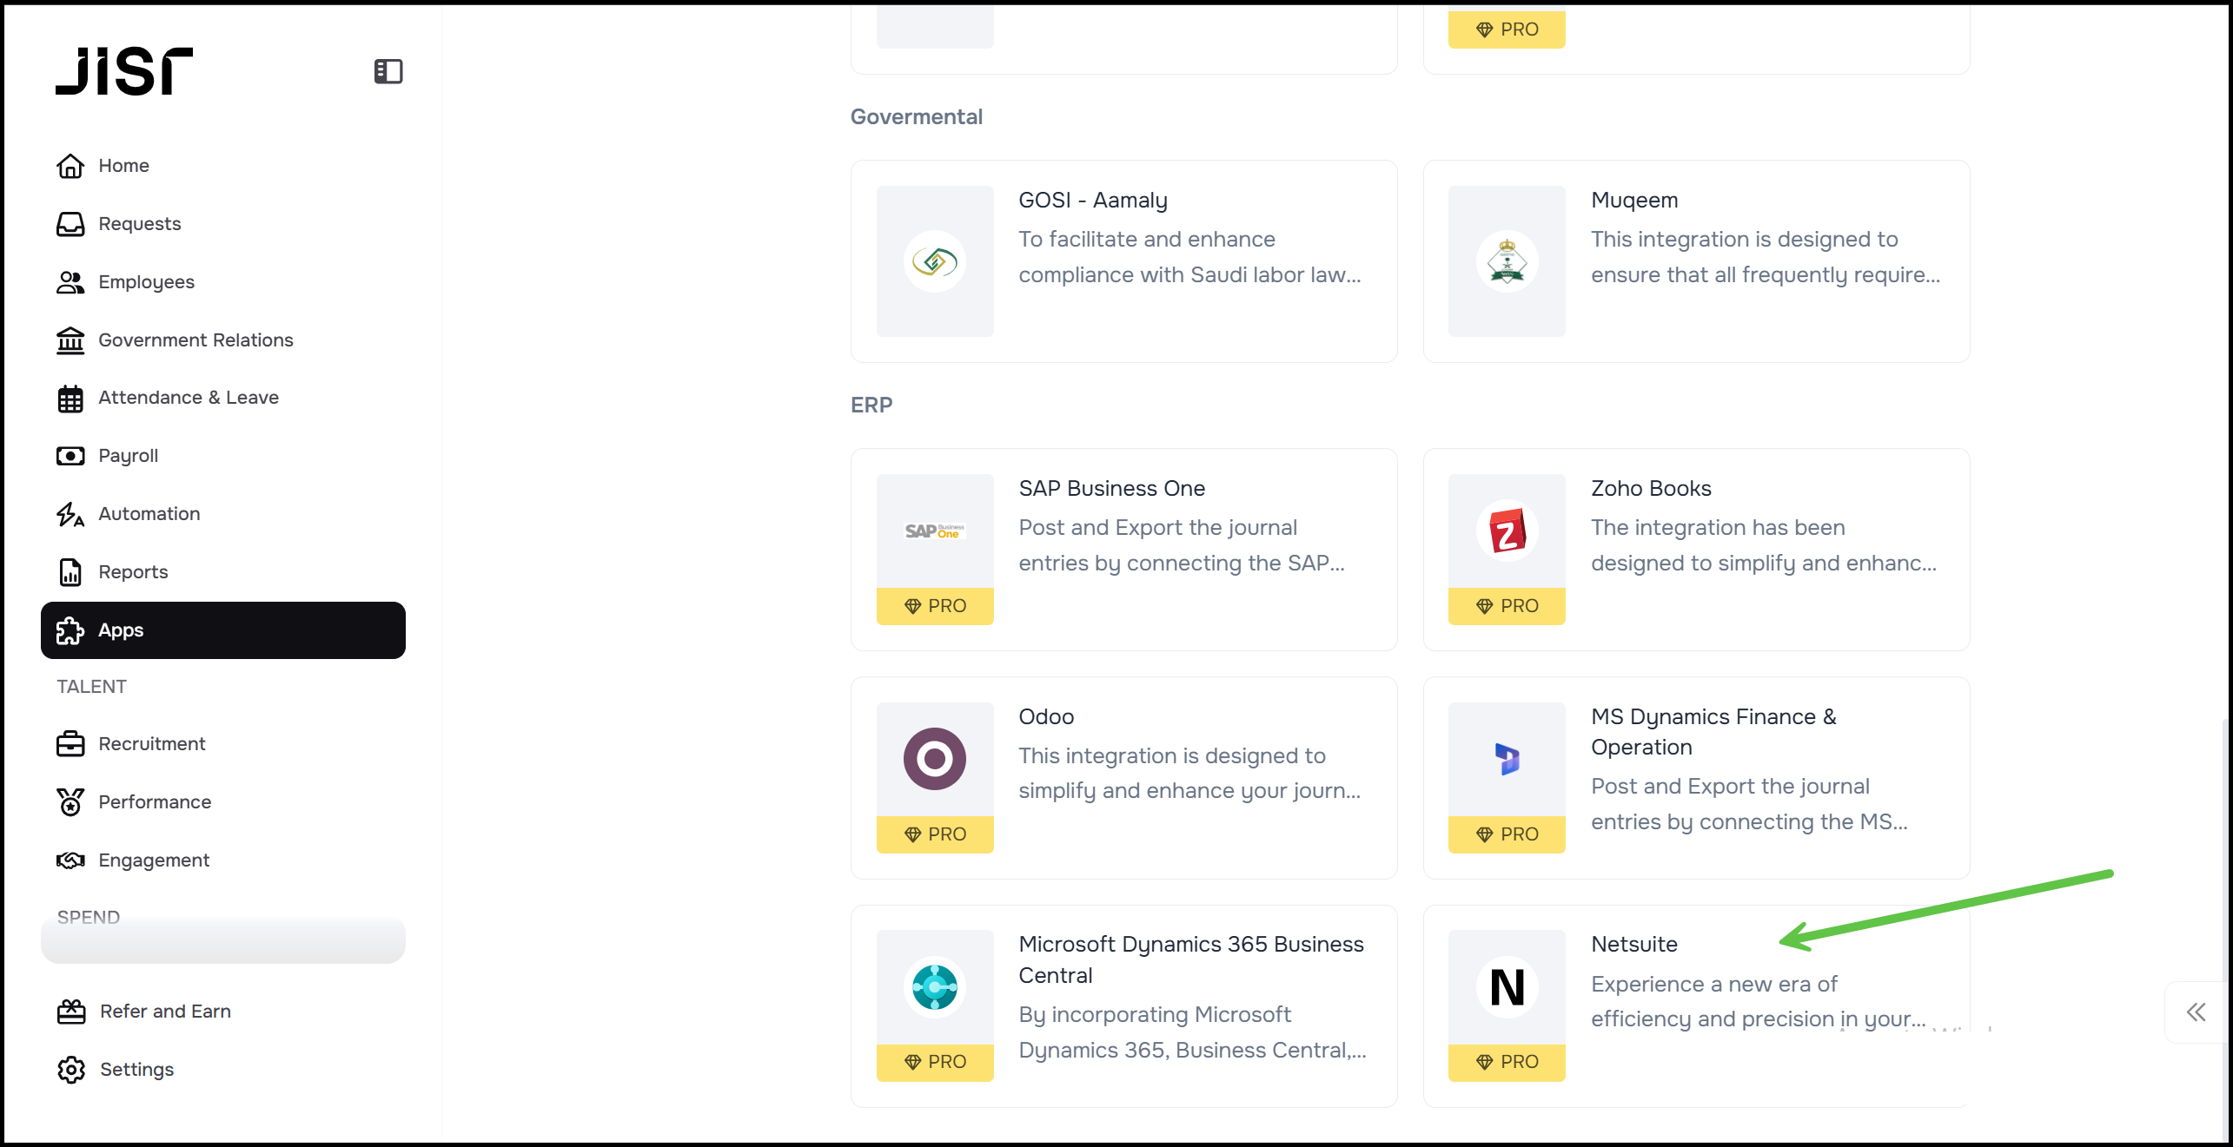Image resolution: width=2233 pixels, height=1147 pixels.
Task: Click the Odoo logo thumbnail
Action: pyautogui.click(x=934, y=760)
